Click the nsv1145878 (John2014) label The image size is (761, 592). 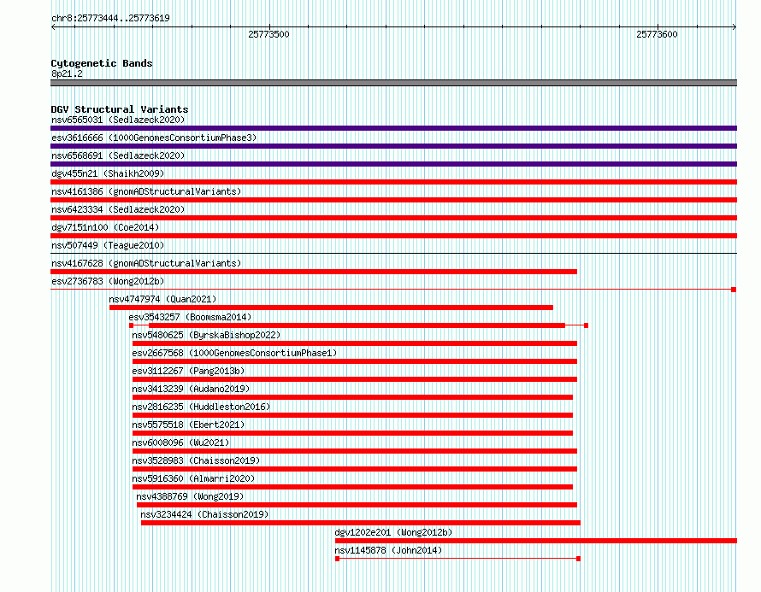388,550
